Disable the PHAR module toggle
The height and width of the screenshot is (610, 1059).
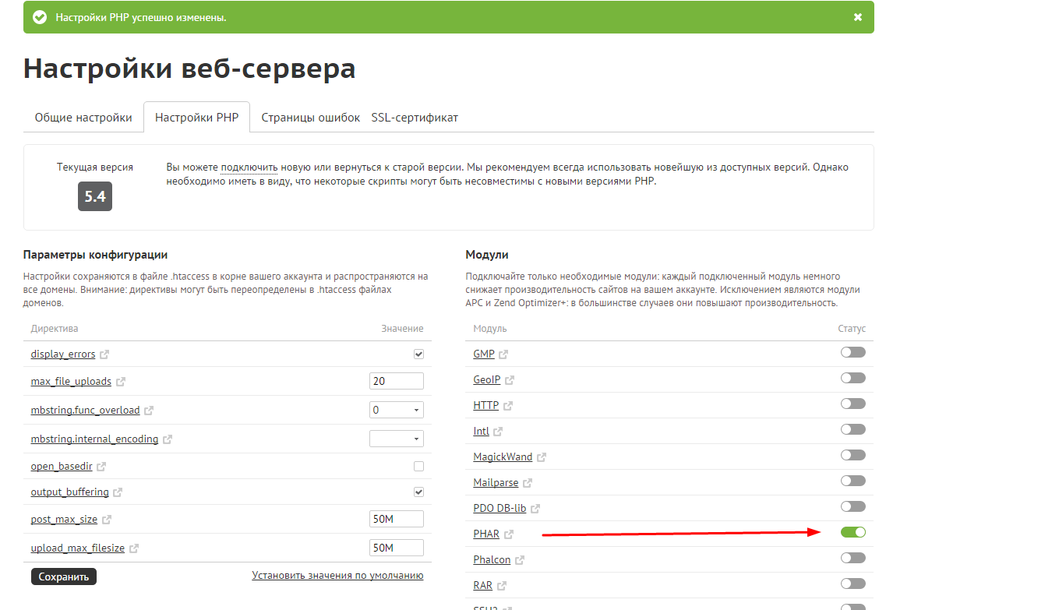(x=853, y=532)
